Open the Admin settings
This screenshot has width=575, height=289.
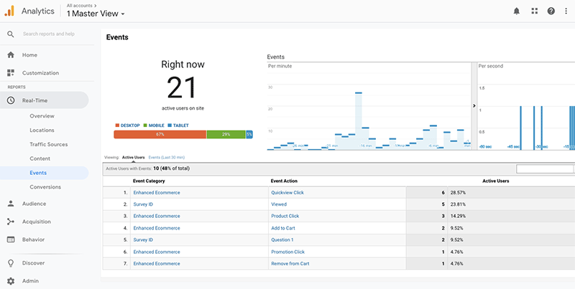click(30, 281)
